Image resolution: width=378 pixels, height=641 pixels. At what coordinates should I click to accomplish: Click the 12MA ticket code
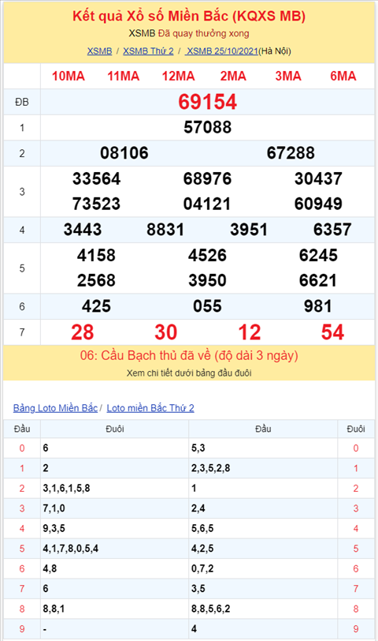tap(178, 76)
